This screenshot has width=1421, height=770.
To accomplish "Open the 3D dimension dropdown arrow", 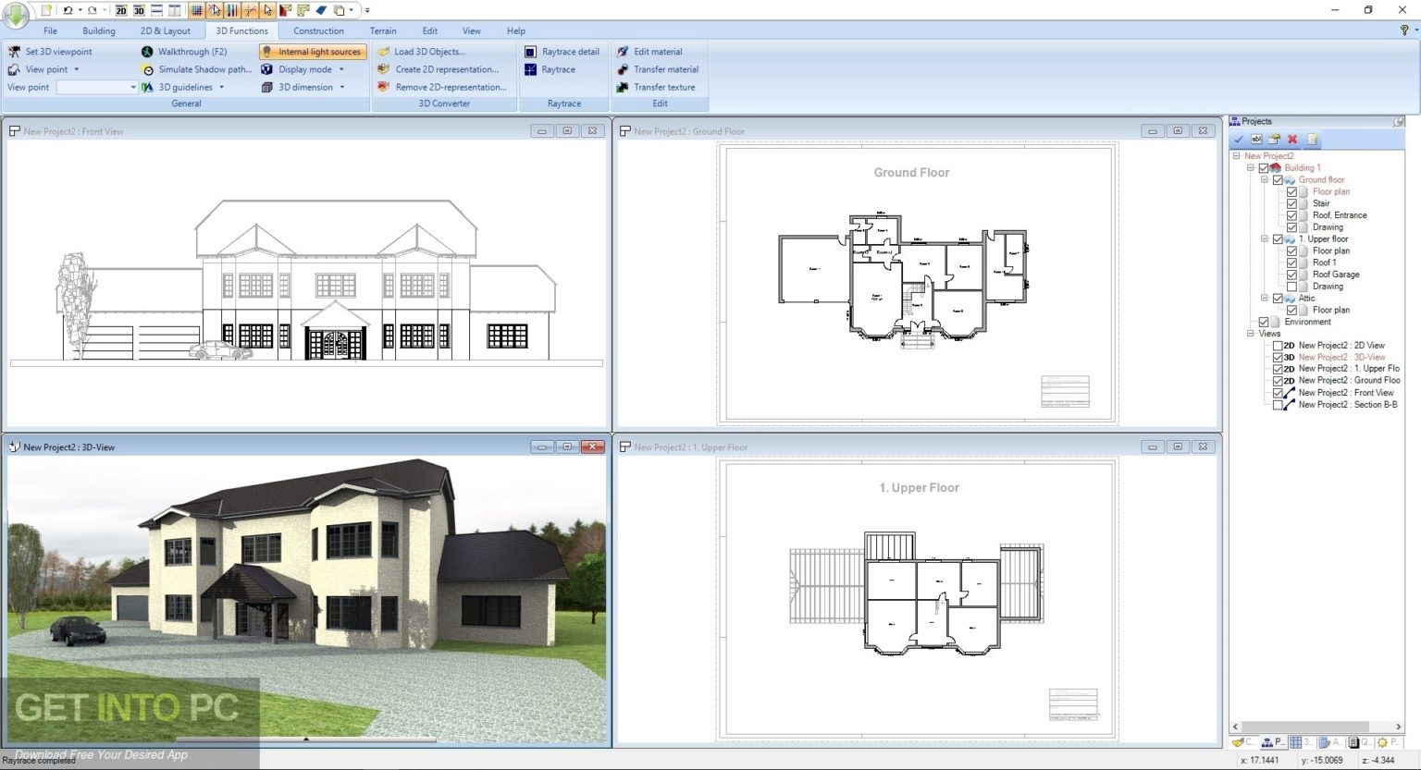I will point(342,88).
